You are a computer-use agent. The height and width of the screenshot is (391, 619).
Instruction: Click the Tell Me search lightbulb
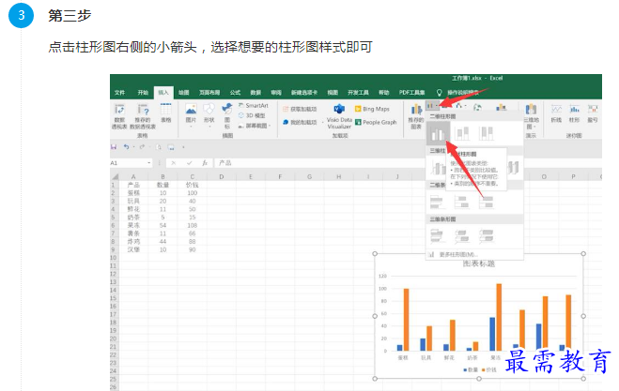439,93
